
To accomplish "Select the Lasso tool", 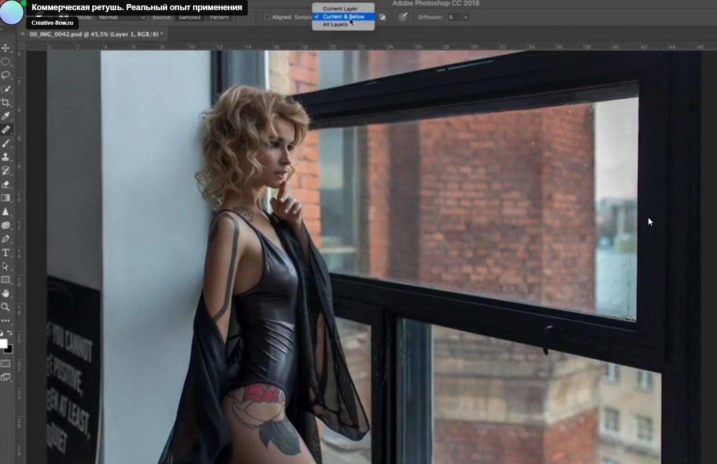I will tap(6, 75).
